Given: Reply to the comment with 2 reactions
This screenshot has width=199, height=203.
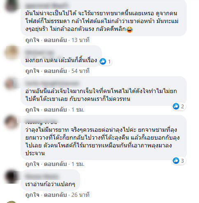Looking at the screenshot, I should tap(56, 110).
